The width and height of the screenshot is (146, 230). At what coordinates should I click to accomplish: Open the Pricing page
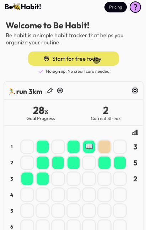pos(115,7)
